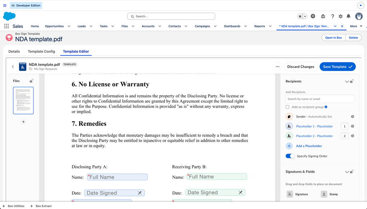This screenshot has width=367, height=209.
Task: Click the Box Sign Template trophy icon
Action: 9,37
